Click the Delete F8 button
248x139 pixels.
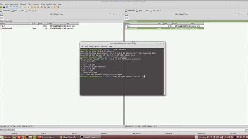pyautogui.click(x=169, y=134)
